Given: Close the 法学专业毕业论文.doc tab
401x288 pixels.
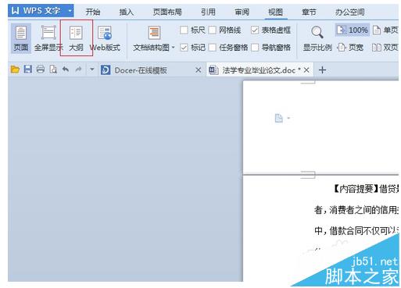Looking at the screenshot, I should 306,70.
